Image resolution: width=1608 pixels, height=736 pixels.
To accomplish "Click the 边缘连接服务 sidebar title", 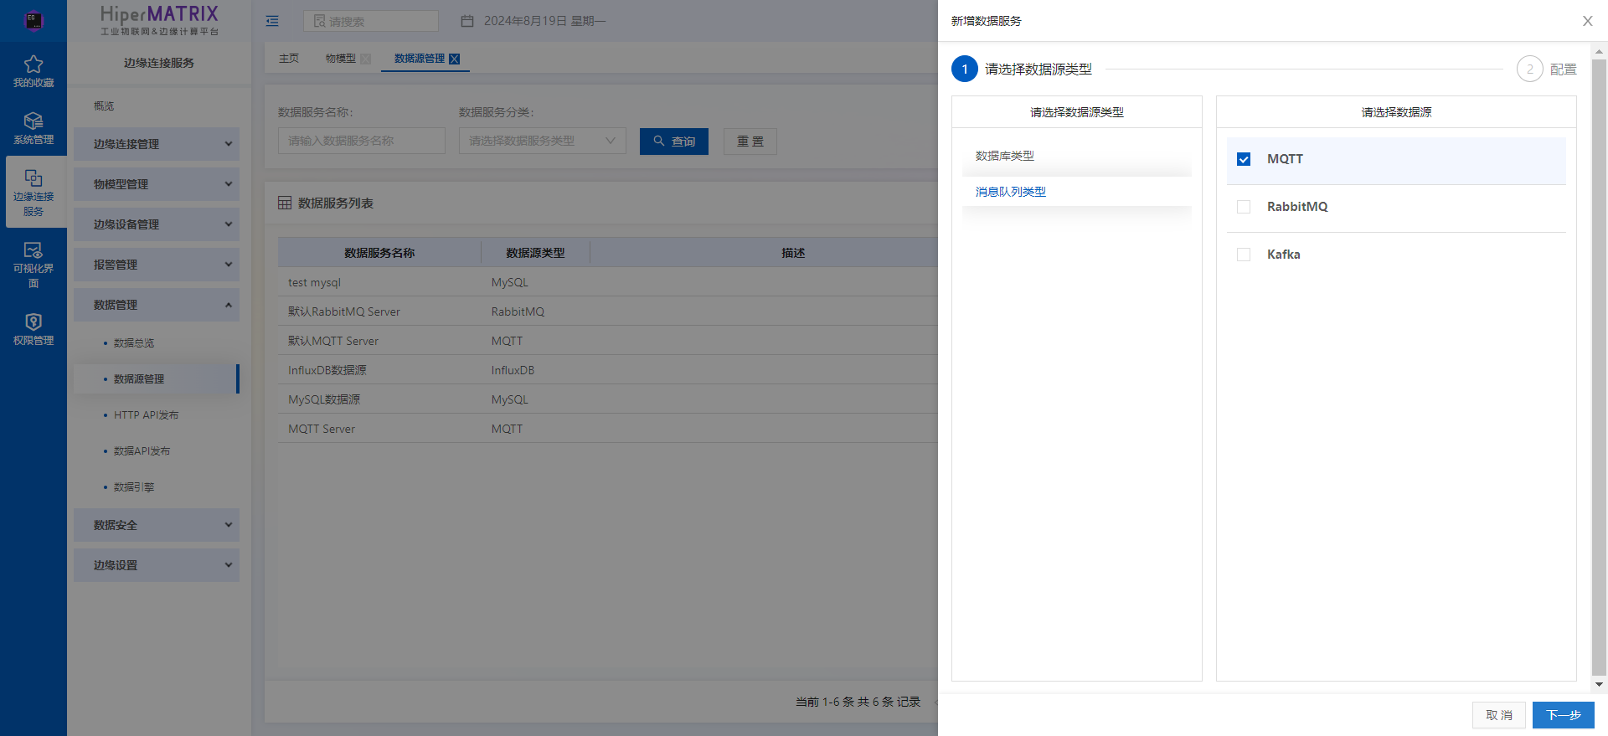I will pyautogui.click(x=159, y=63).
